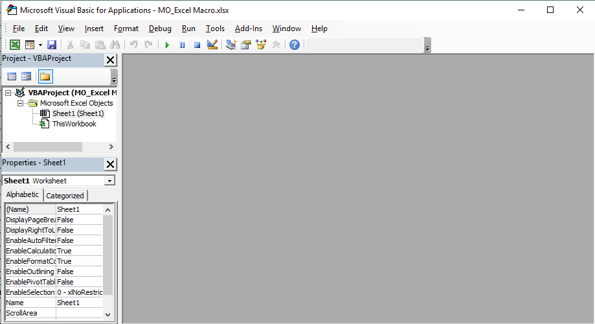Select VBAProject (MO_Excel Macro) in tree

[x=73, y=93]
